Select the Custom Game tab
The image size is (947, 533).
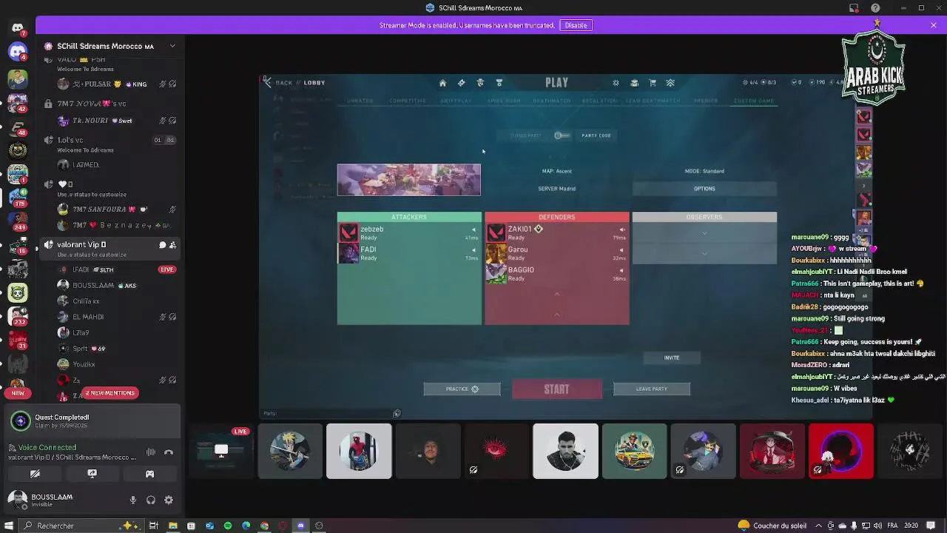pyautogui.click(x=754, y=101)
